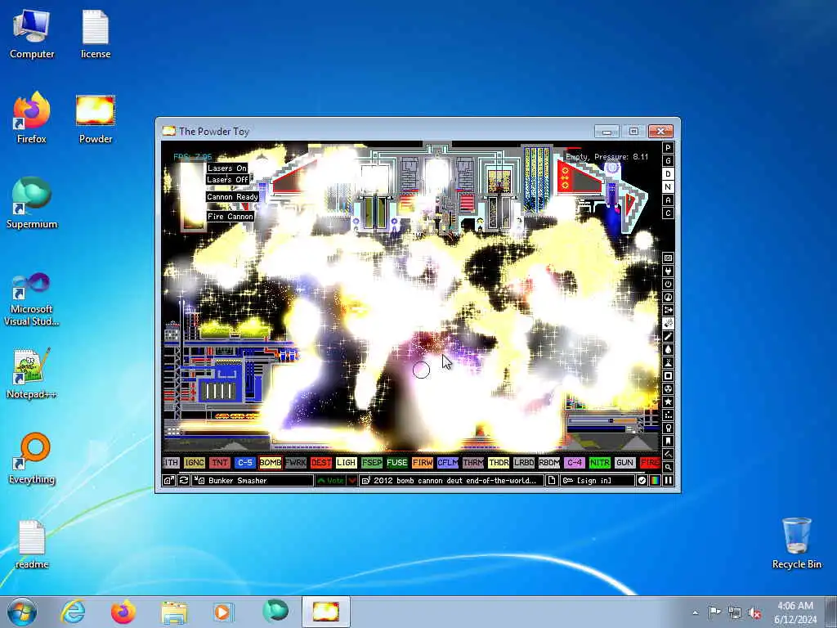Viewport: 837px width, 628px height.
Task: Toggle the N indicator button
Action: point(668,187)
